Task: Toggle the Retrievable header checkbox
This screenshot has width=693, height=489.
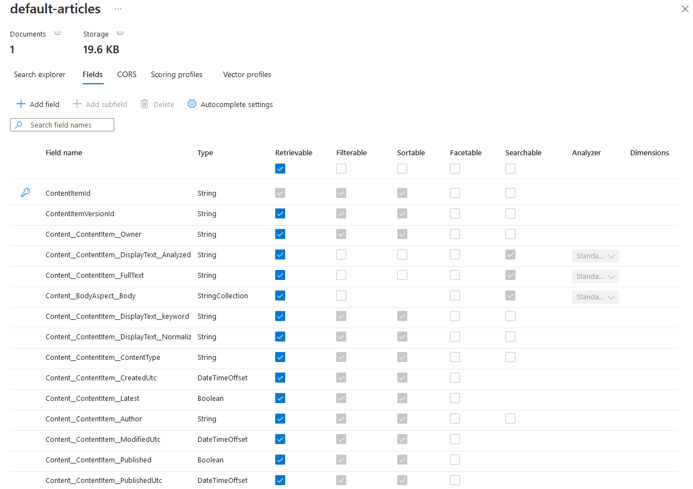Action: point(280,169)
